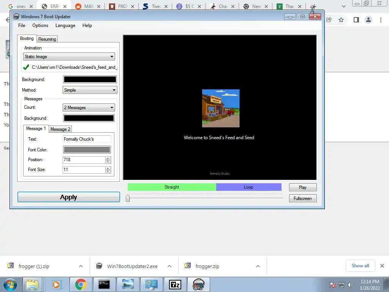Screen dimensions: 389x292
Task: Open the Options menu
Action: (x=40, y=25)
